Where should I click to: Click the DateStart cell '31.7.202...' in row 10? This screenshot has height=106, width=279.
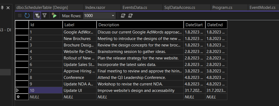tap(195, 90)
